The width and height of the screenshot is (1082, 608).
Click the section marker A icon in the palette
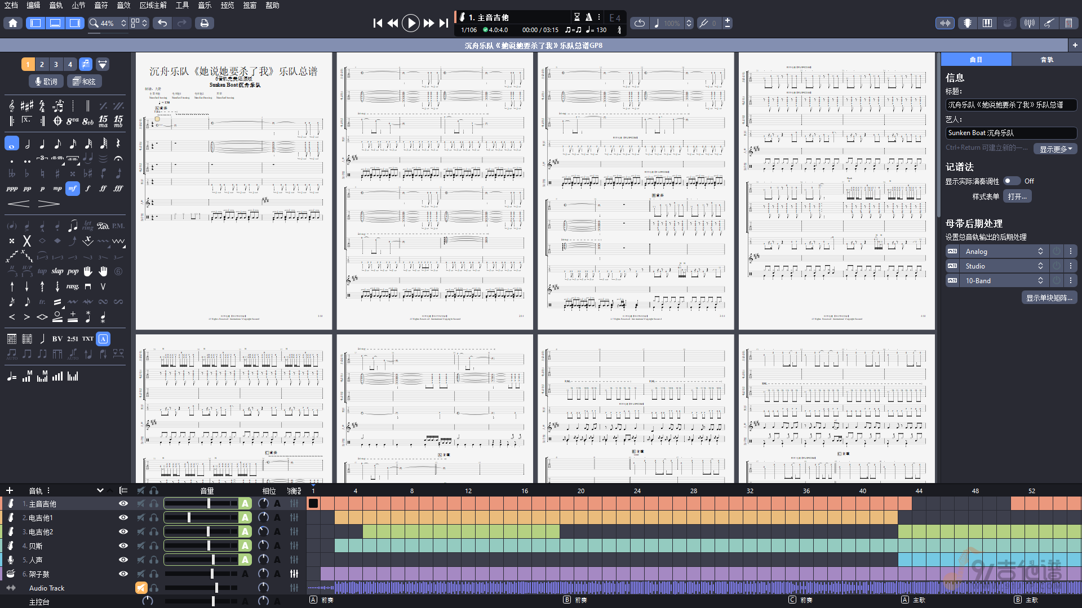(x=103, y=339)
